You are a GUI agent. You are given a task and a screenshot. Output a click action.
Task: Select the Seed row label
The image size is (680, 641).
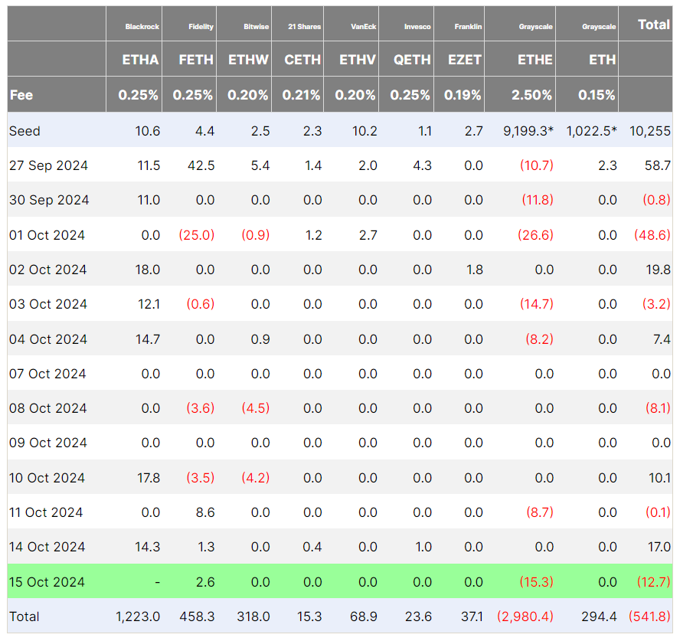coord(25,130)
